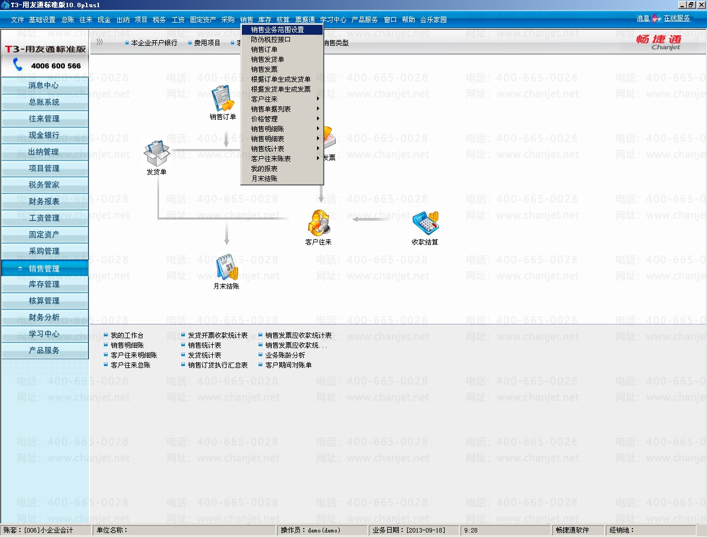
Task: Open the 收款结算 workflow icon
Action: (x=425, y=223)
